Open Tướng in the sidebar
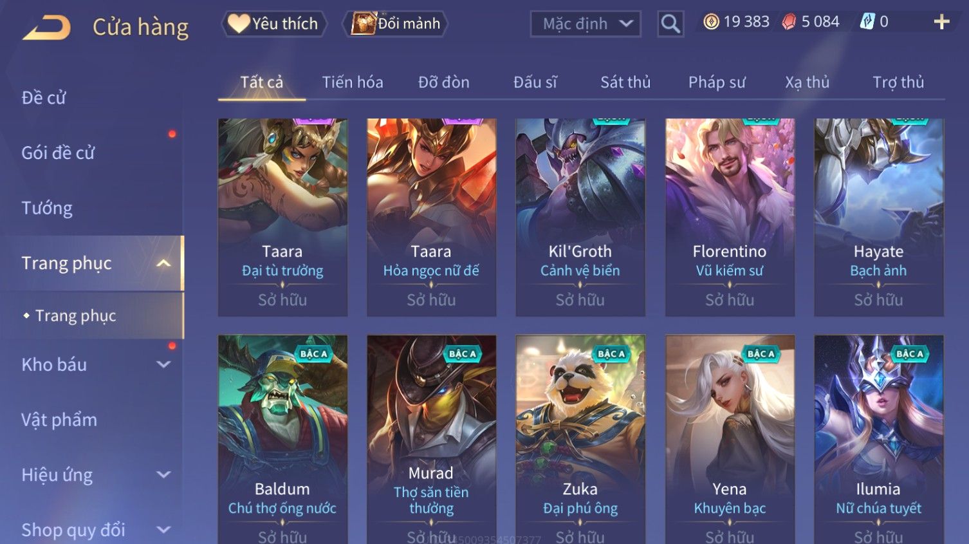 (x=47, y=208)
